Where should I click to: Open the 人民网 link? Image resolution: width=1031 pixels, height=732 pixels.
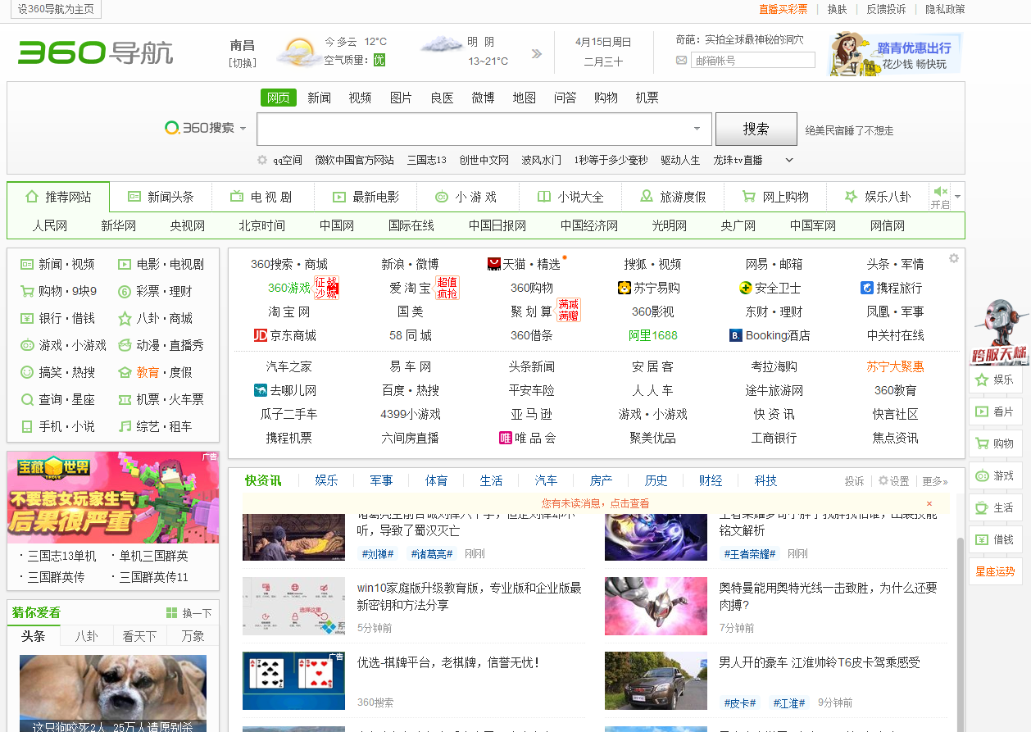point(50,225)
